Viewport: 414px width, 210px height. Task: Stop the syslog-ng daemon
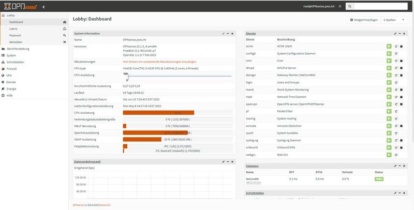(x=401, y=141)
